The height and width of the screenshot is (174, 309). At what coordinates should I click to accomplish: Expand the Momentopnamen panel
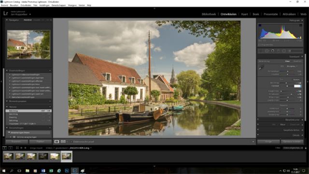(7, 101)
